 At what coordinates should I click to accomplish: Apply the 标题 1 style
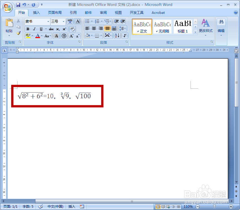pos(183,27)
